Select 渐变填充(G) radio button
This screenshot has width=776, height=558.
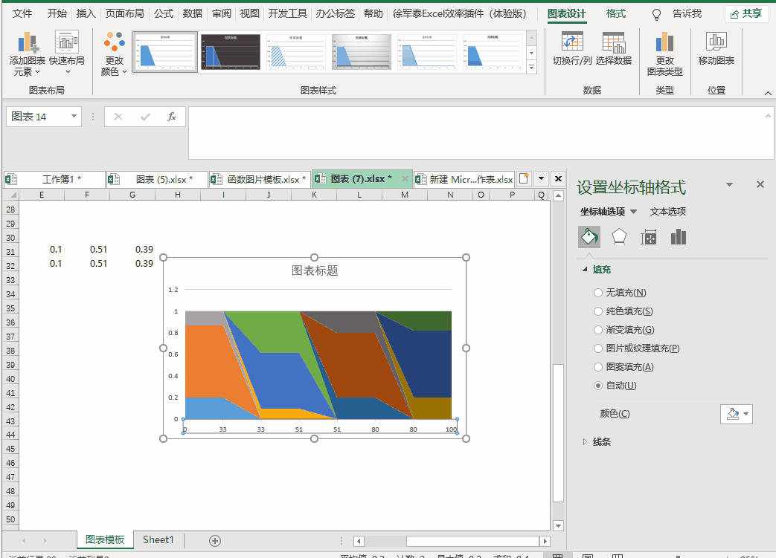(x=598, y=330)
